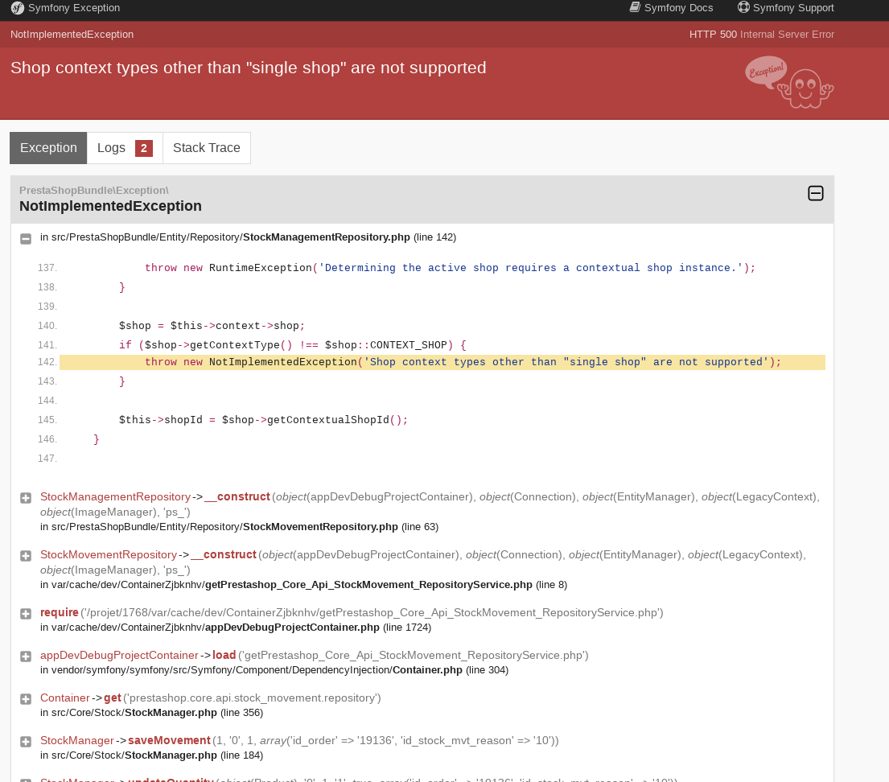Viewport: 889px width, 782px height.
Task: Click the Container link in the stack trace
Action: click(x=64, y=698)
